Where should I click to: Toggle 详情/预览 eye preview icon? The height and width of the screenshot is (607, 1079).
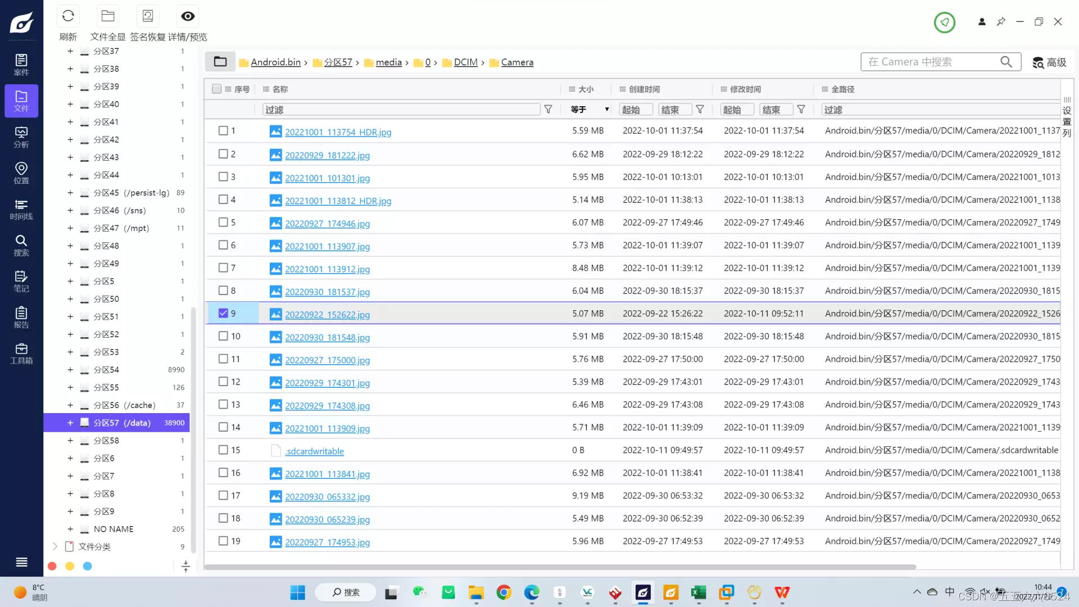click(x=188, y=16)
